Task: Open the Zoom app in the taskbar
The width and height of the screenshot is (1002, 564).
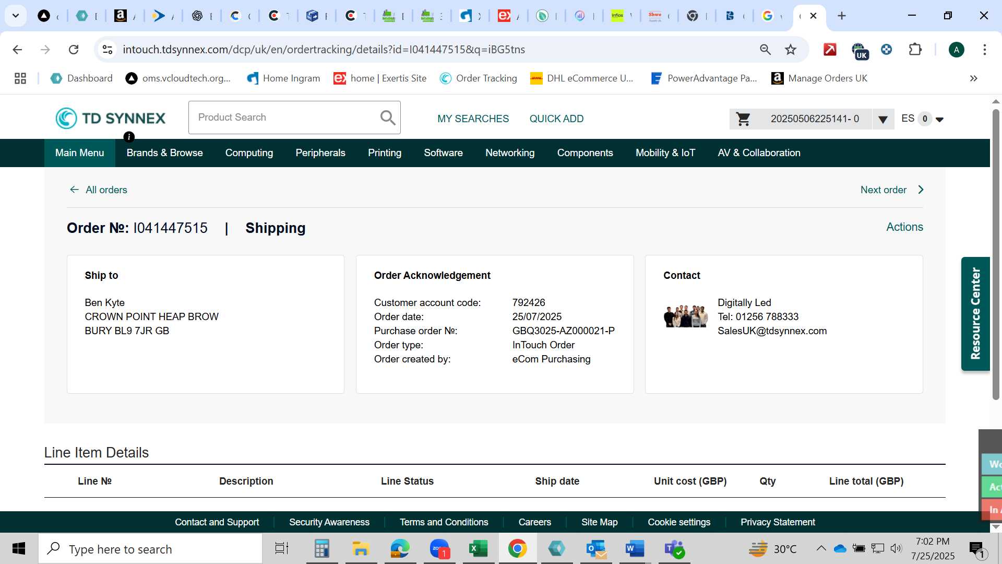Action: (439, 549)
